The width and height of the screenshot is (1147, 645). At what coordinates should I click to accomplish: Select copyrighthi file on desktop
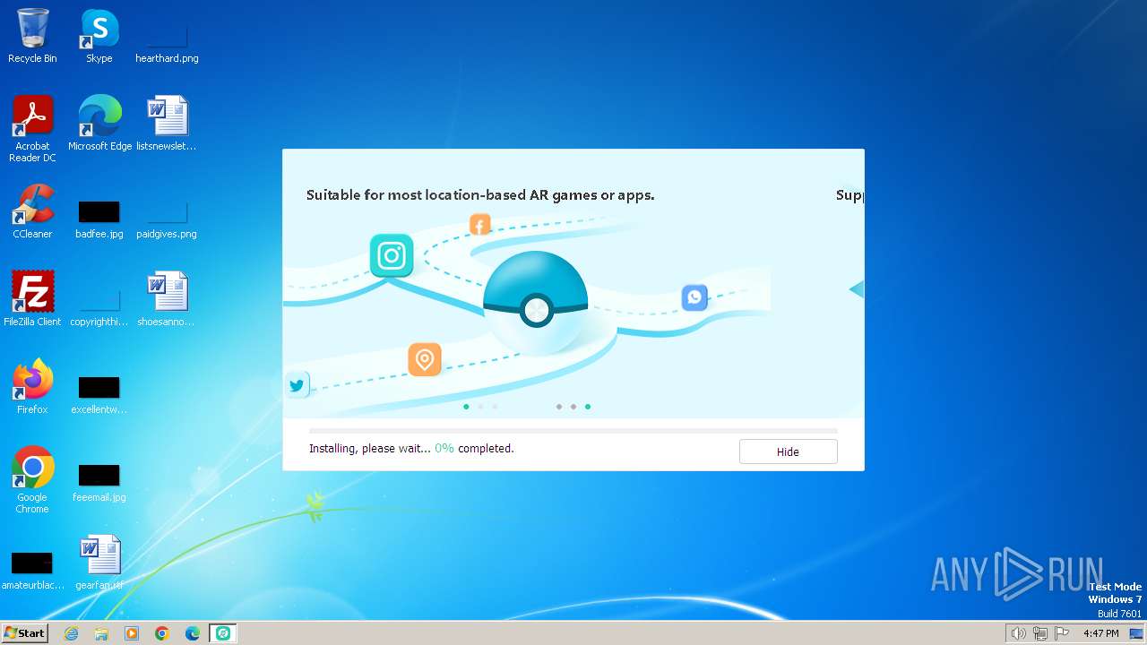pos(99,305)
